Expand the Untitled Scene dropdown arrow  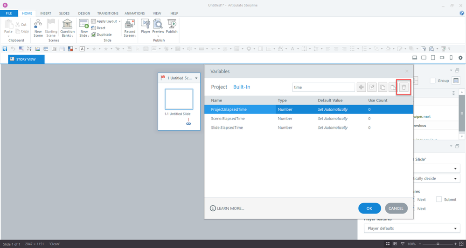click(196, 78)
